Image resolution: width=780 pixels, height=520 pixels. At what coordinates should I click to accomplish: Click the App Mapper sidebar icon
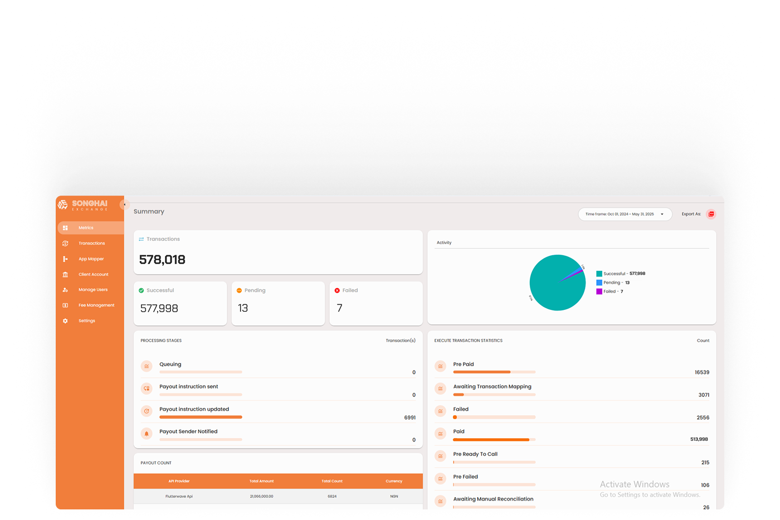click(x=65, y=259)
